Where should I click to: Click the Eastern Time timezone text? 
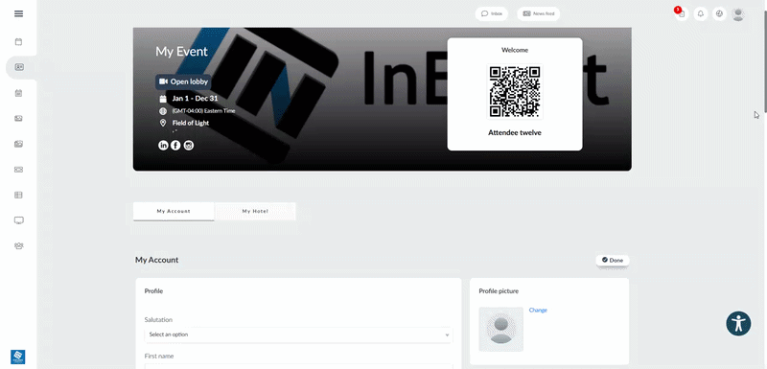pos(203,111)
